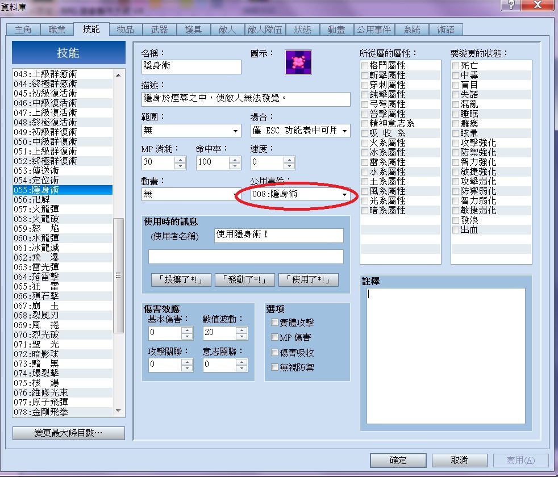The image size is (558, 477).
Task: Select skill 053:傳送術 in the list
Action: tap(63, 171)
